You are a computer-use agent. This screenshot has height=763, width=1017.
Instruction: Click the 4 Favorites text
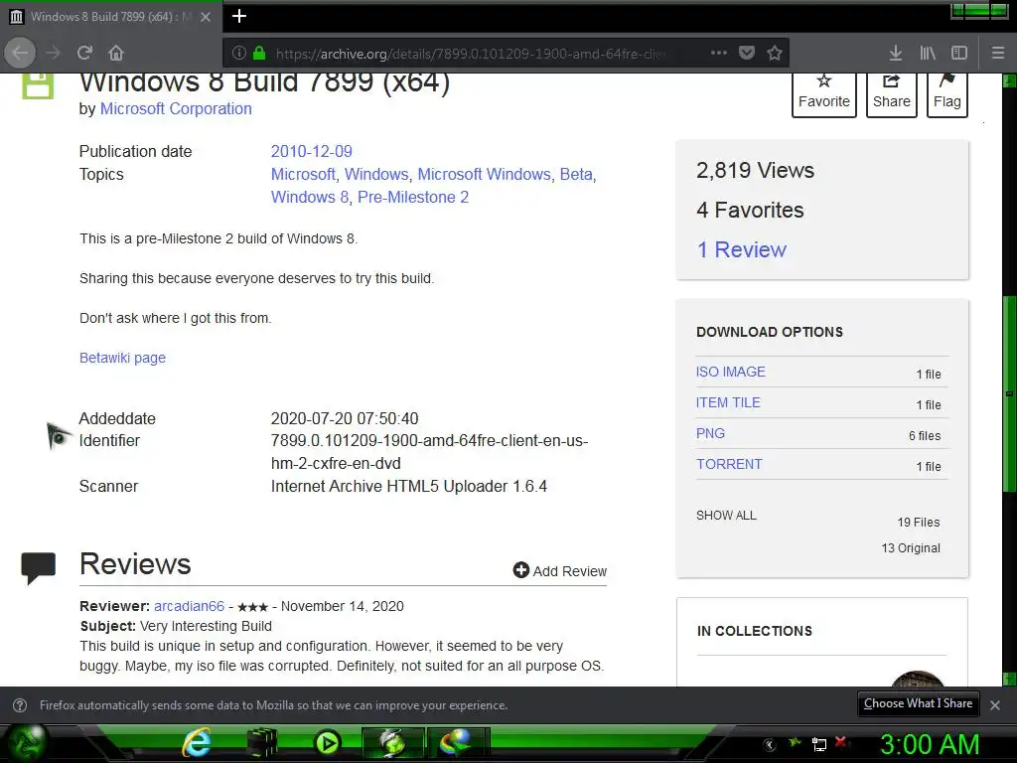tap(750, 210)
